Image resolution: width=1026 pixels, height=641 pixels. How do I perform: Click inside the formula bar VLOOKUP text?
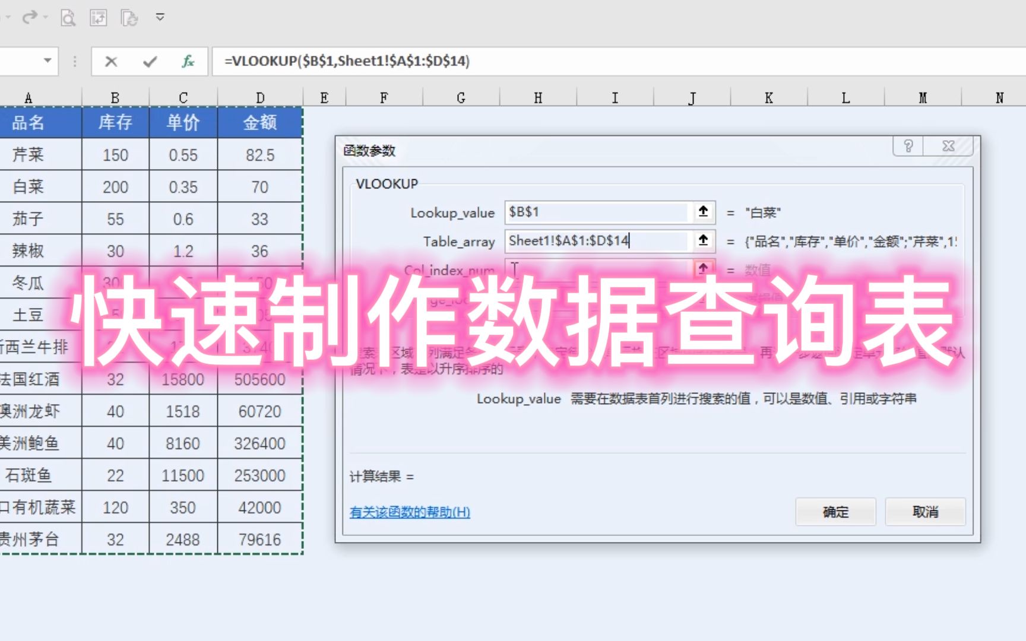point(347,61)
